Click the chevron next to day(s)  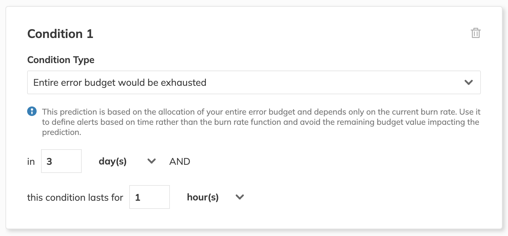tap(151, 161)
